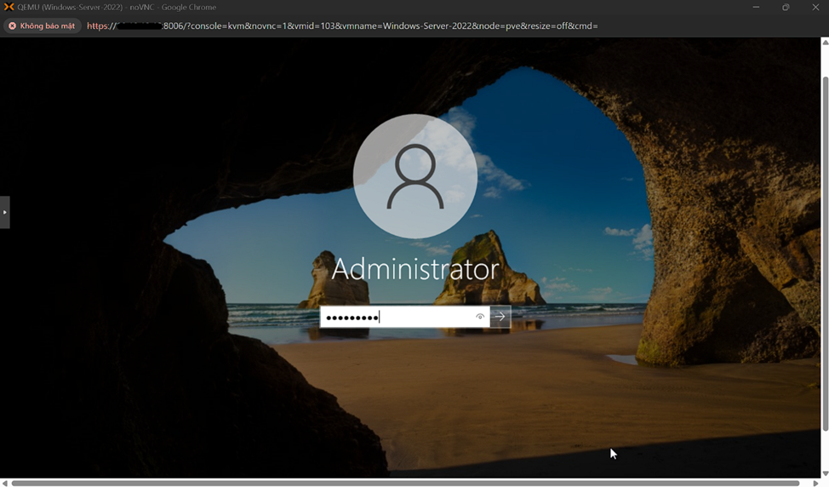Open the noVNC control panel handle
Screen dimensions: 829x487
point(4,212)
